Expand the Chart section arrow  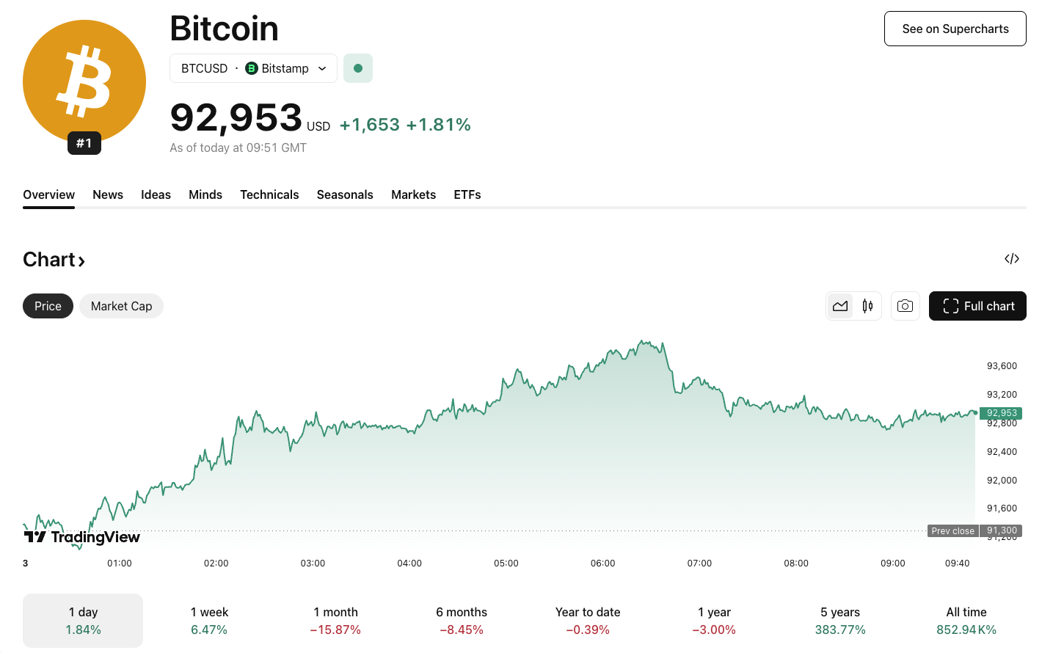80,259
